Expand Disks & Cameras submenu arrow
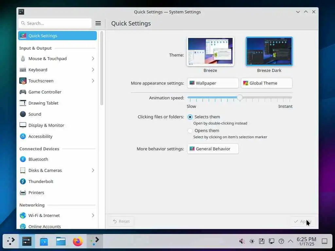Viewport: 335px width, 251px height. (x=93, y=170)
